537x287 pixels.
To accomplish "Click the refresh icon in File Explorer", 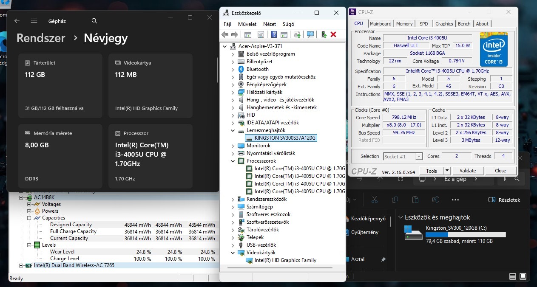I will coord(401,179).
